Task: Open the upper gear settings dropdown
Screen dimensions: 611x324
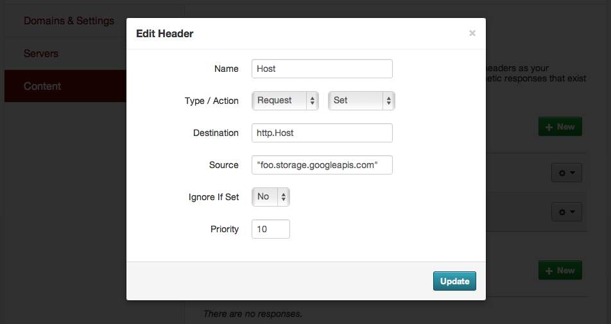Action: click(567, 173)
